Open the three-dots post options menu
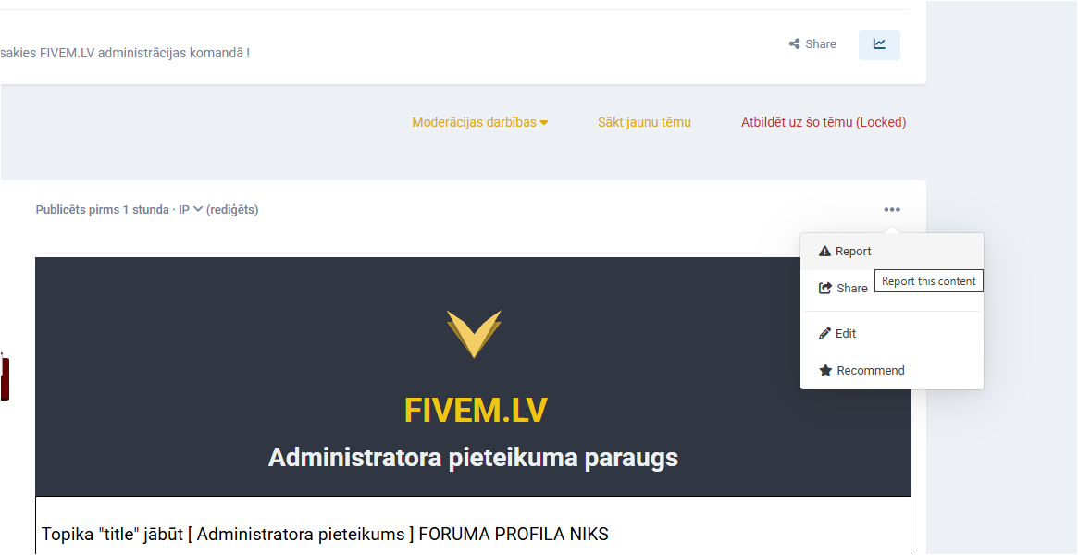 (892, 209)
